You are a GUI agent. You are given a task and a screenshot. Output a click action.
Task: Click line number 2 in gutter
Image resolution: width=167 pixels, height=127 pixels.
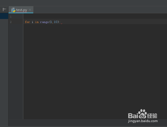11,22
